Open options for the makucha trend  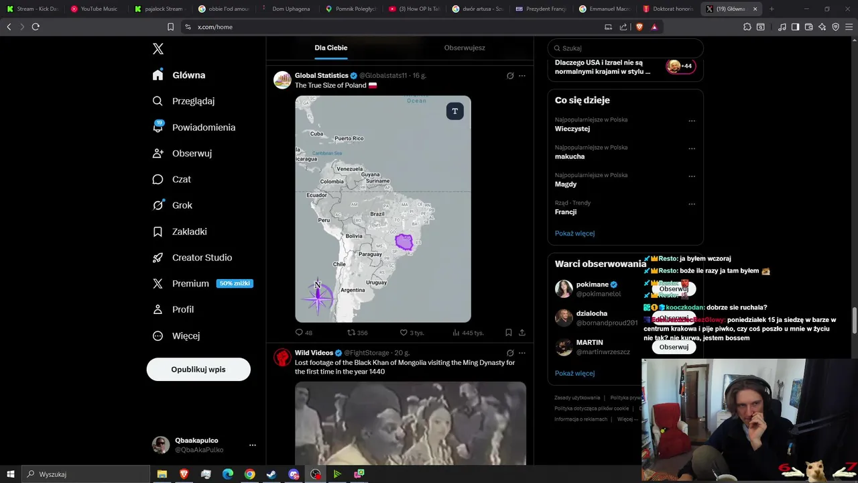[x=692, y=149]
